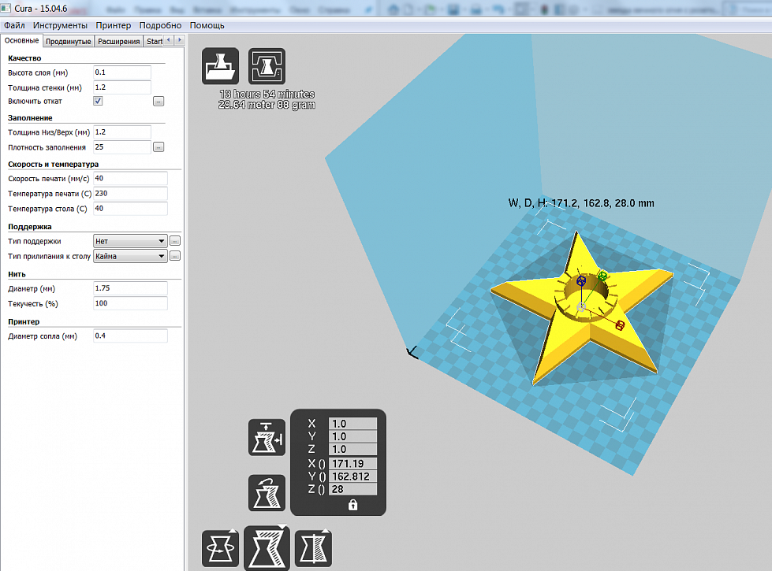The image size is (772, 571).
Task: Open support type settings ellipsis button
Action: [175, 241]
